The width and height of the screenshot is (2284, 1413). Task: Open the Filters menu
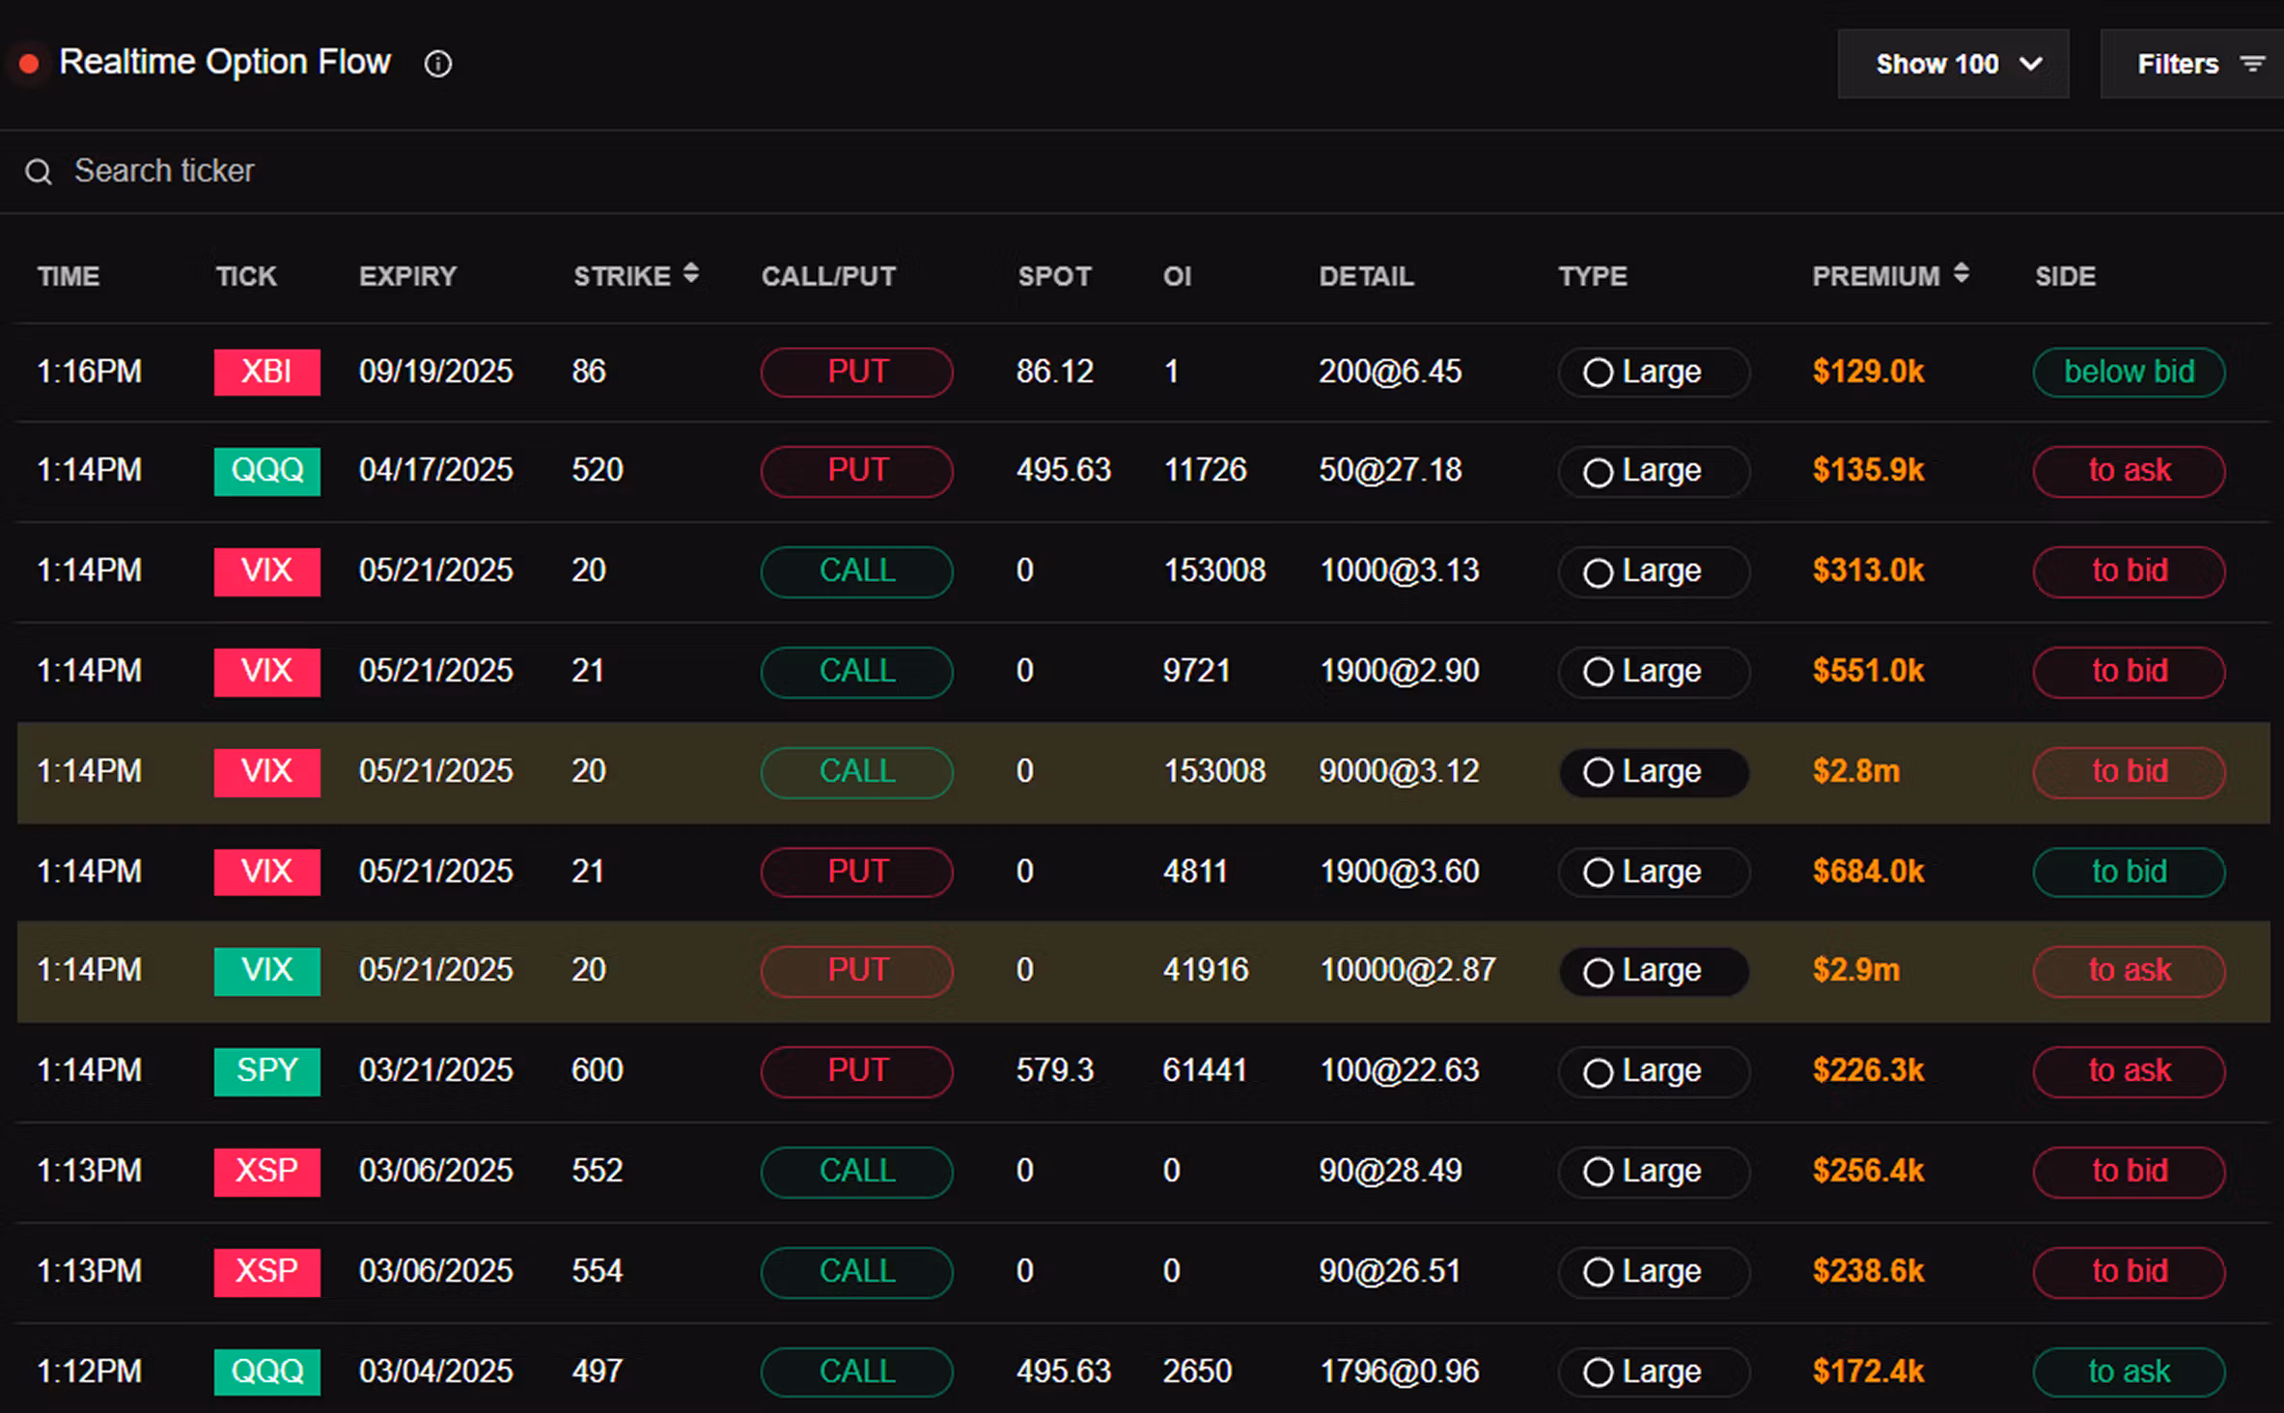click(2178, 64)
